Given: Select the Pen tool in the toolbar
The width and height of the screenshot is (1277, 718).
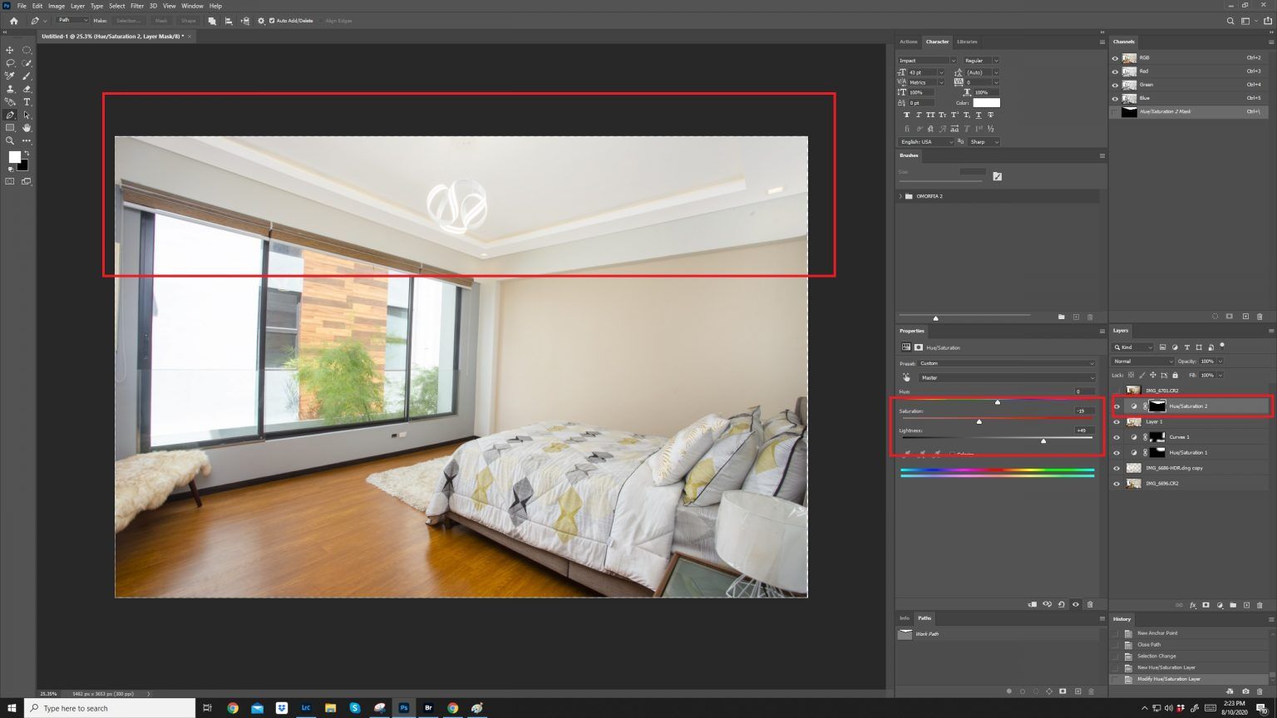Looking at the screenshot, I should pyautogui.click(x=10, y=115).
